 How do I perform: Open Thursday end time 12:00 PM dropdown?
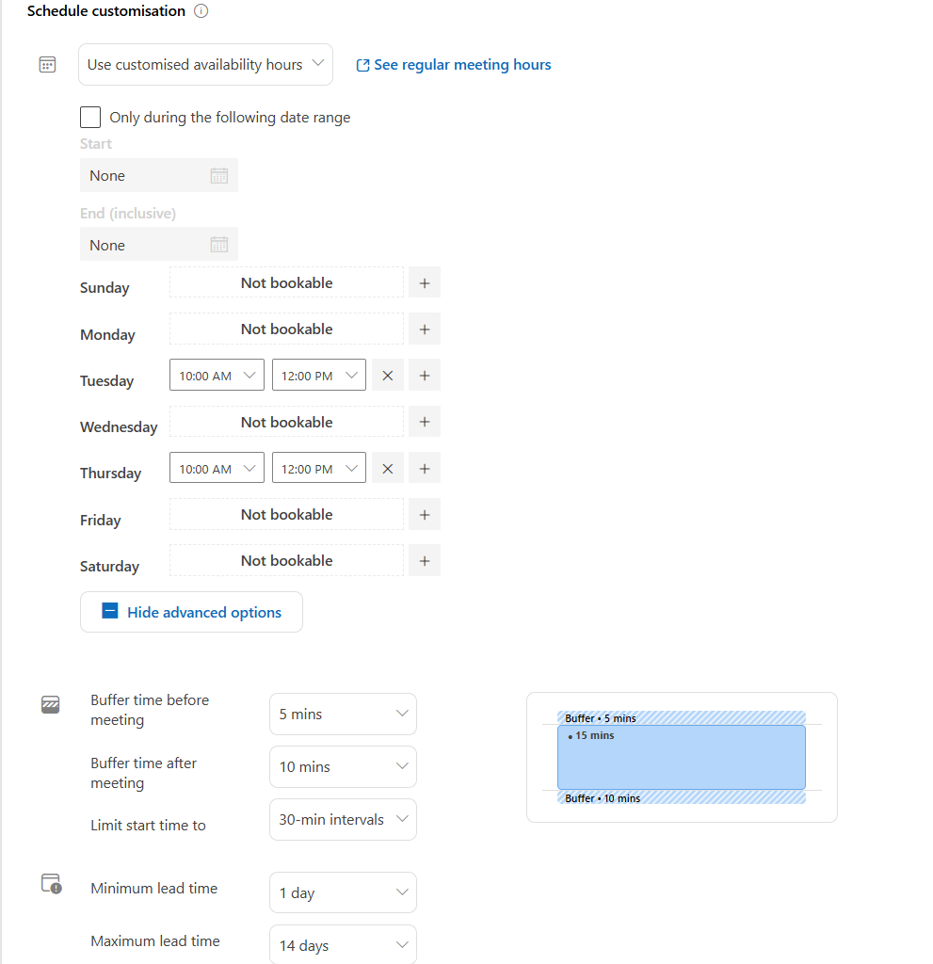(319, 468)
